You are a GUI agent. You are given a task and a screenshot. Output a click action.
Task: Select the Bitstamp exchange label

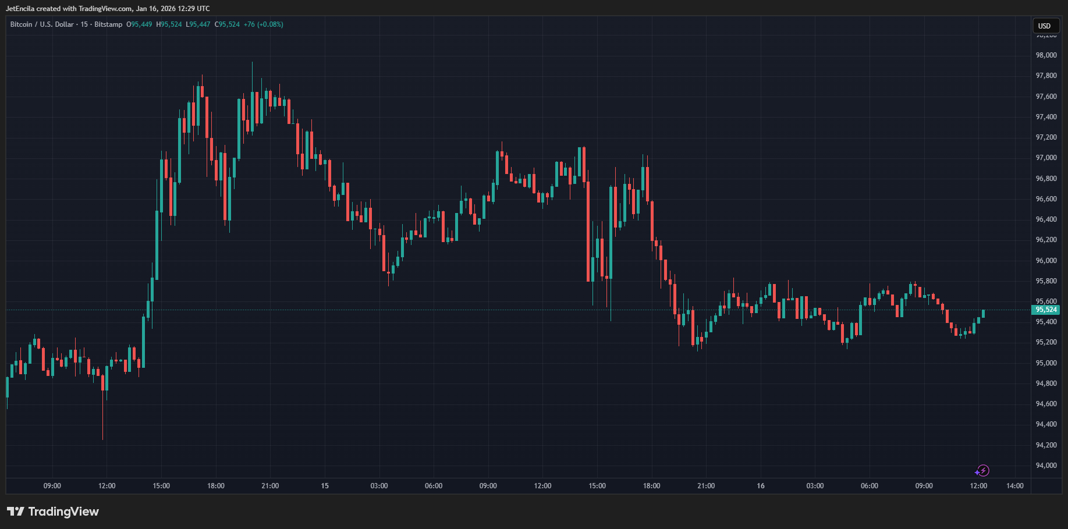108,24
